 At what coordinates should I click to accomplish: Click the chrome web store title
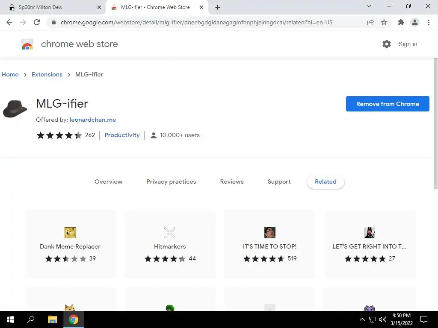pos(79,44)
